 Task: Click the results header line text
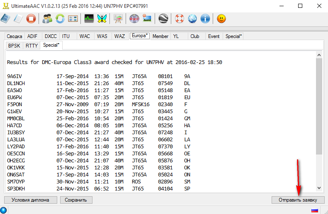point(114,62)
